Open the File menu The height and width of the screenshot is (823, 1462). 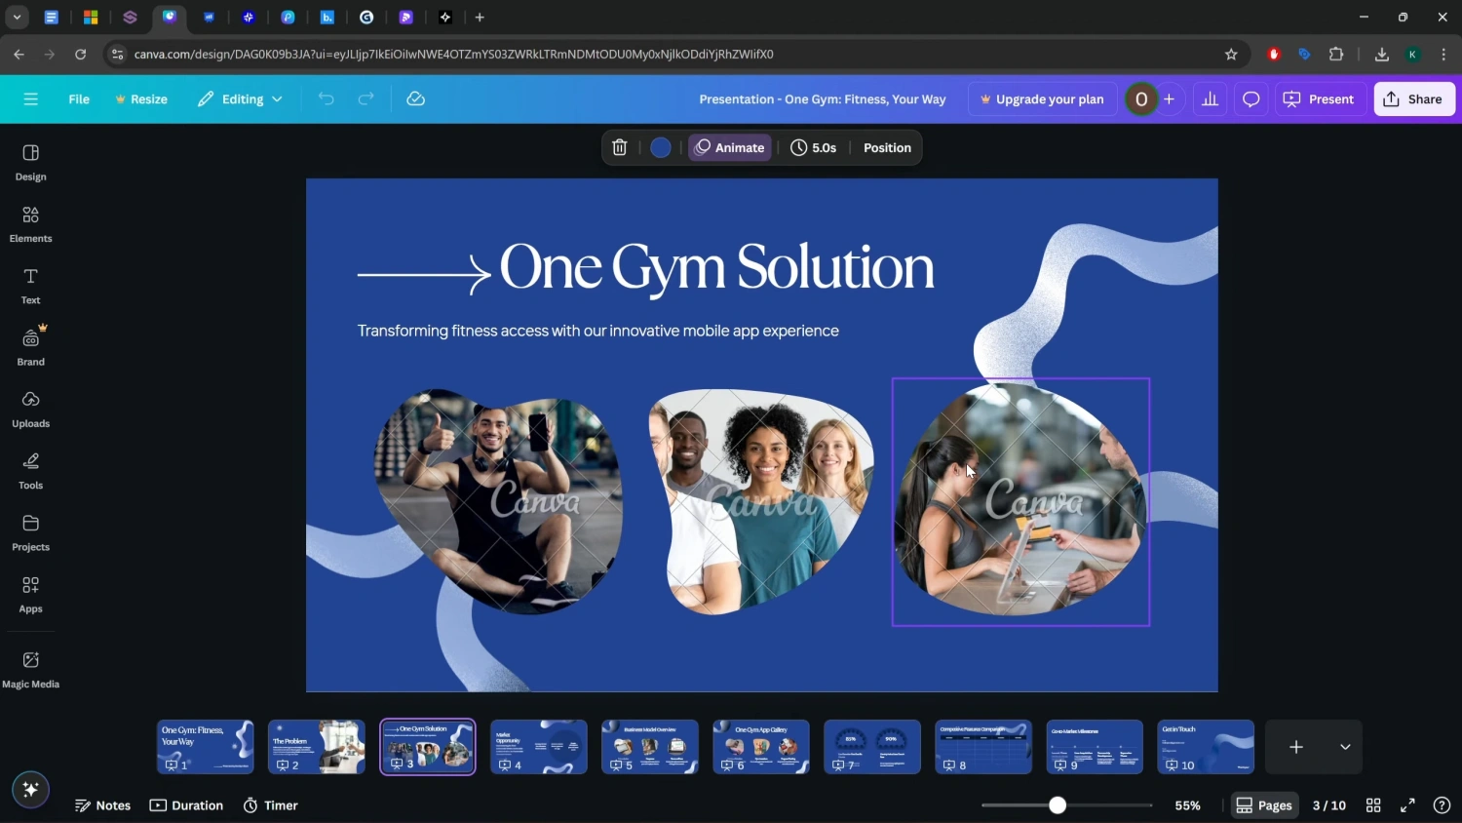[79, 99]
